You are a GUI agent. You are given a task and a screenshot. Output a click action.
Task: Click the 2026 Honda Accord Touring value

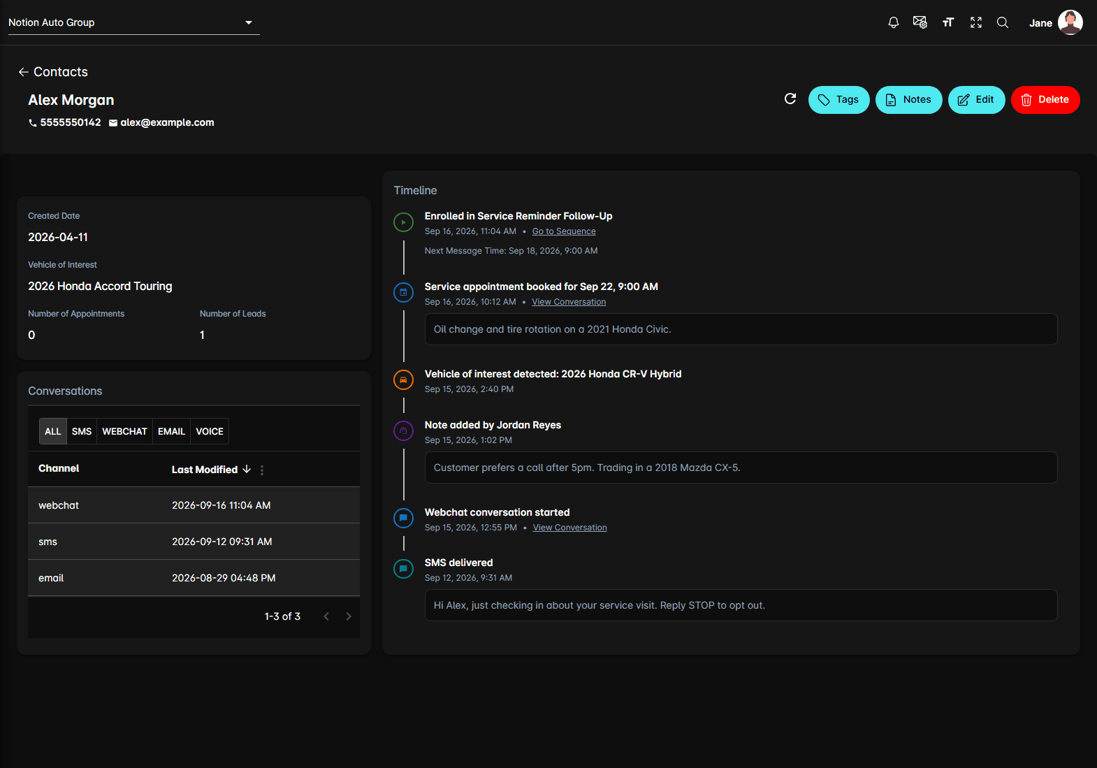(100, 286)
